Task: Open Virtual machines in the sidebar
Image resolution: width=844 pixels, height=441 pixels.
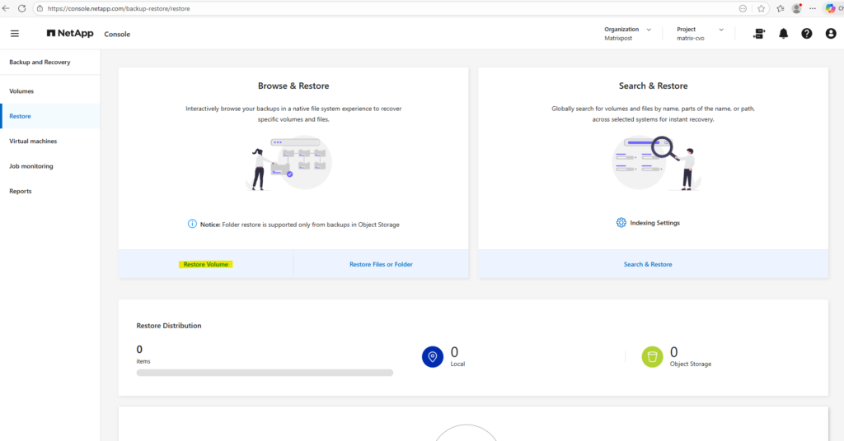Action: (x=33, y=142)
